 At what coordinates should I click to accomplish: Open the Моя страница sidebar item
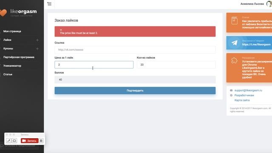12,31
